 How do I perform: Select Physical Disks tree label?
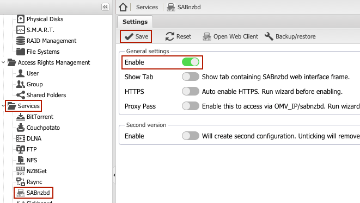(45, 19)
